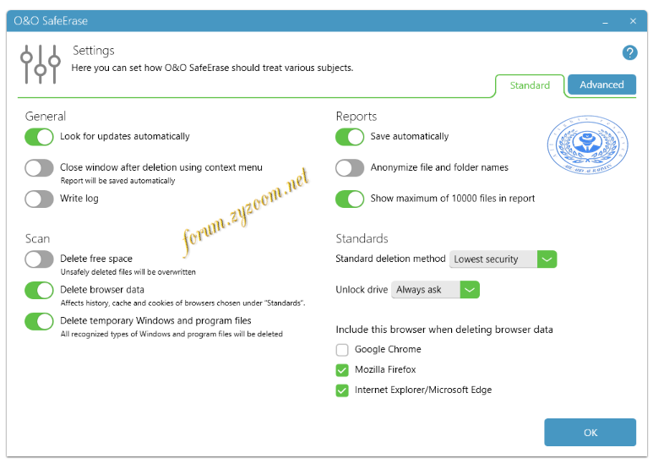Expand the Unlock drive dropdown arrow
Screen dimensions: 653x464
[x=470, y=290]
